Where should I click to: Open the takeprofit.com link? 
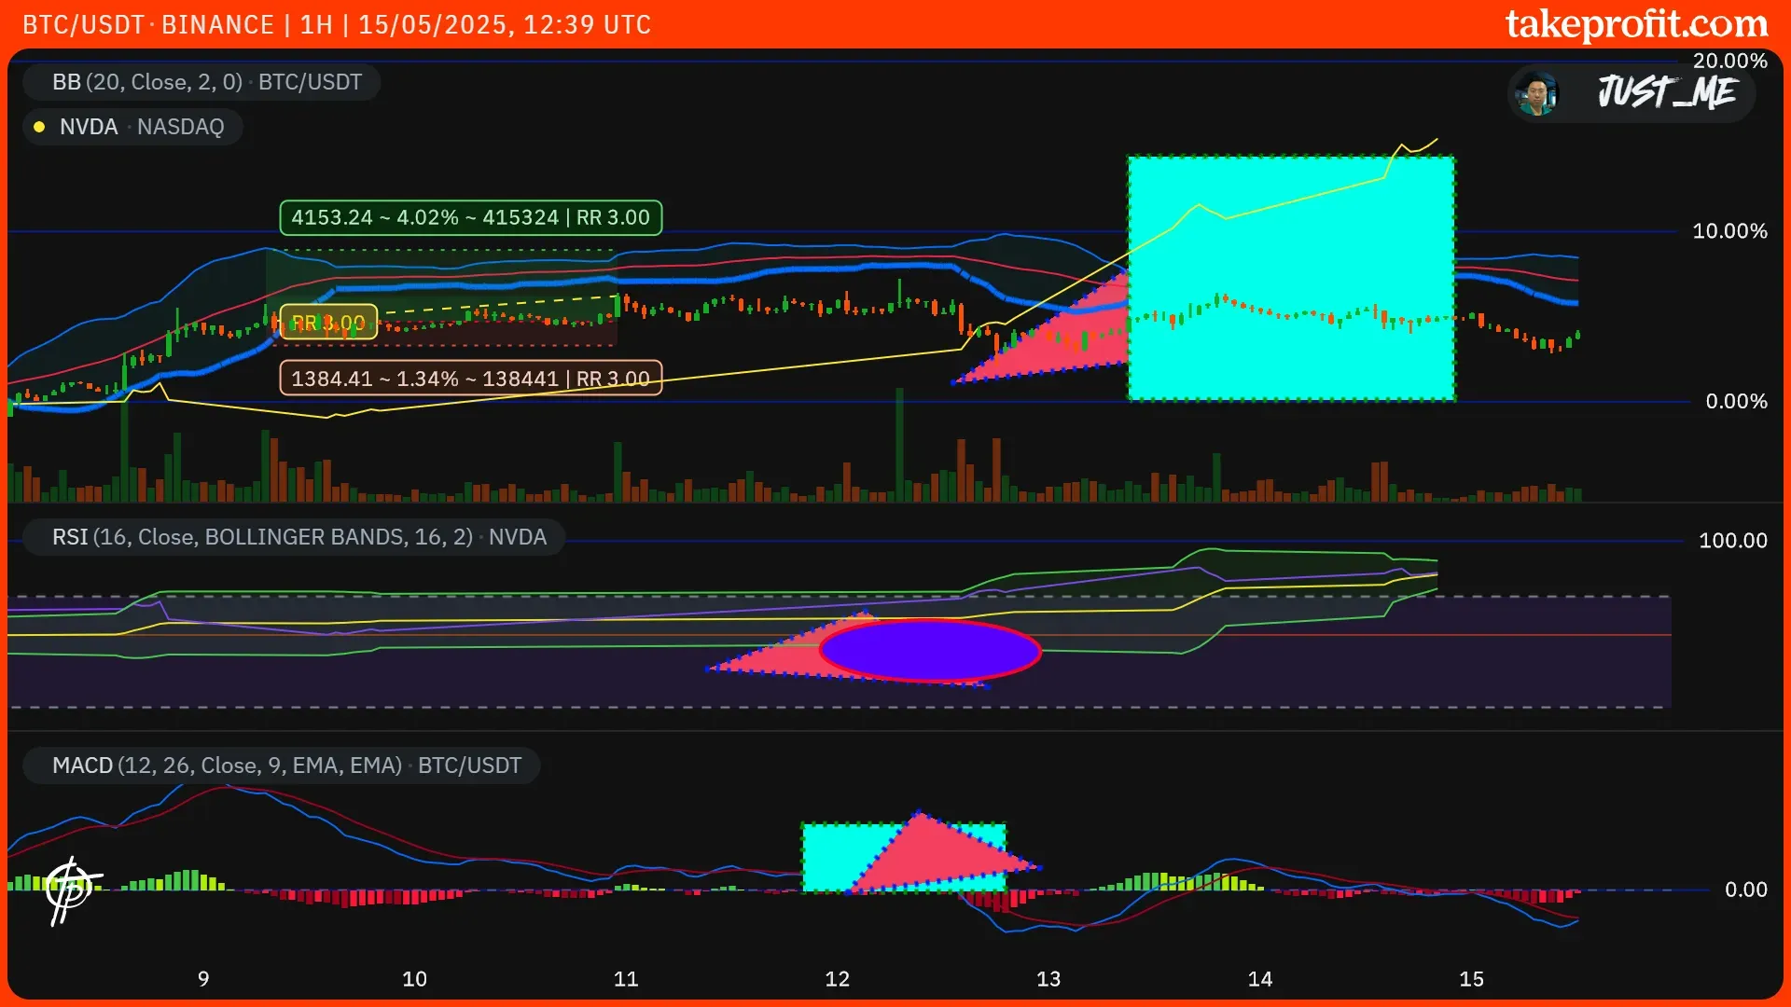click(x=1636, y=24)
